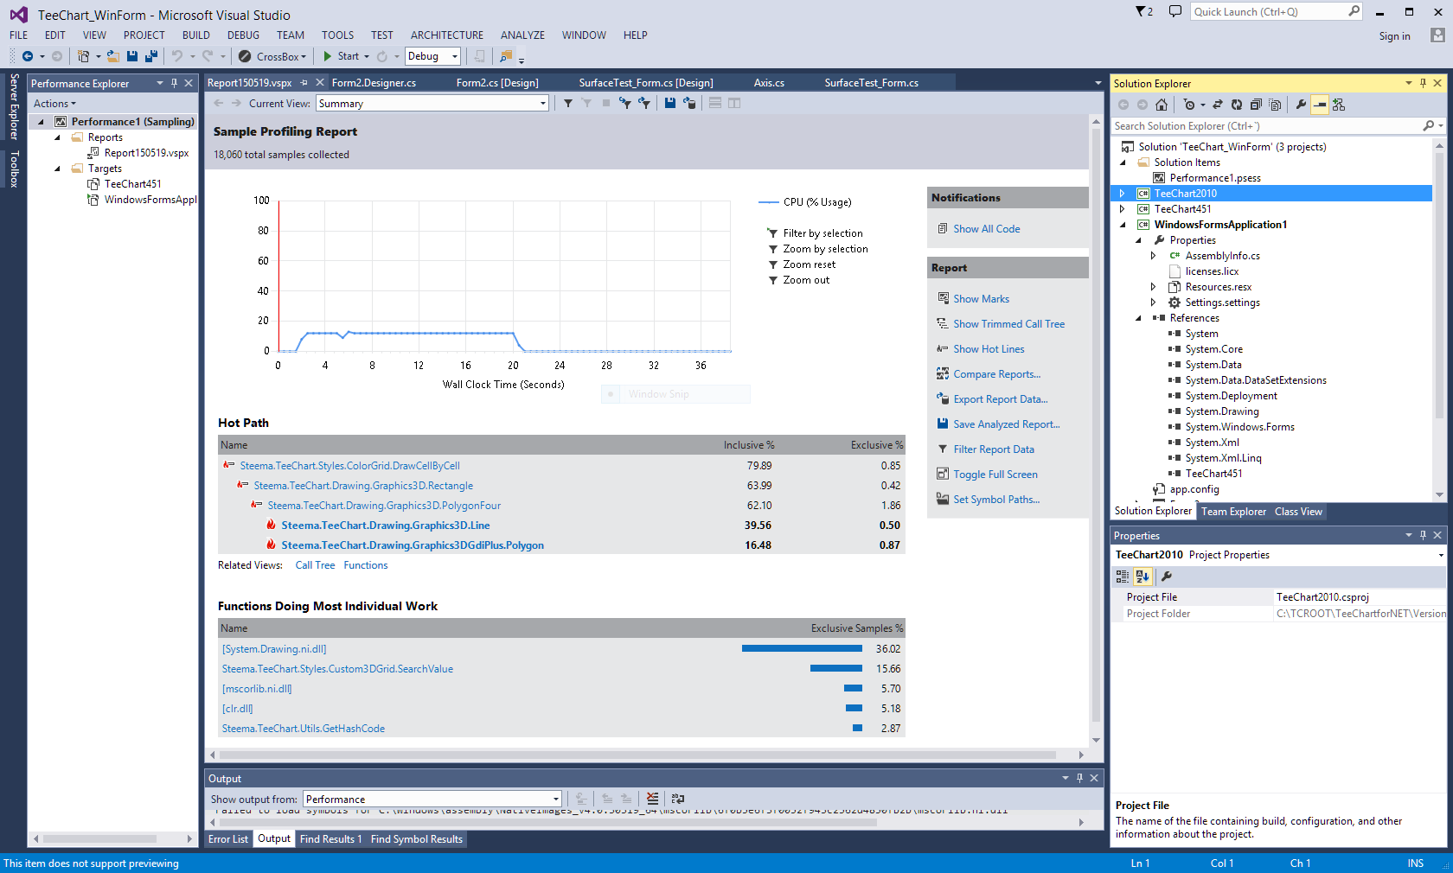Click the feedback speech bubble icon
1453x873 pixels.
1175,11
